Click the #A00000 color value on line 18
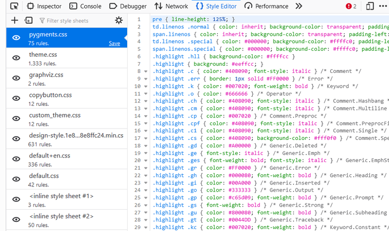Screen dimensions: 389x231 [240, 146]
